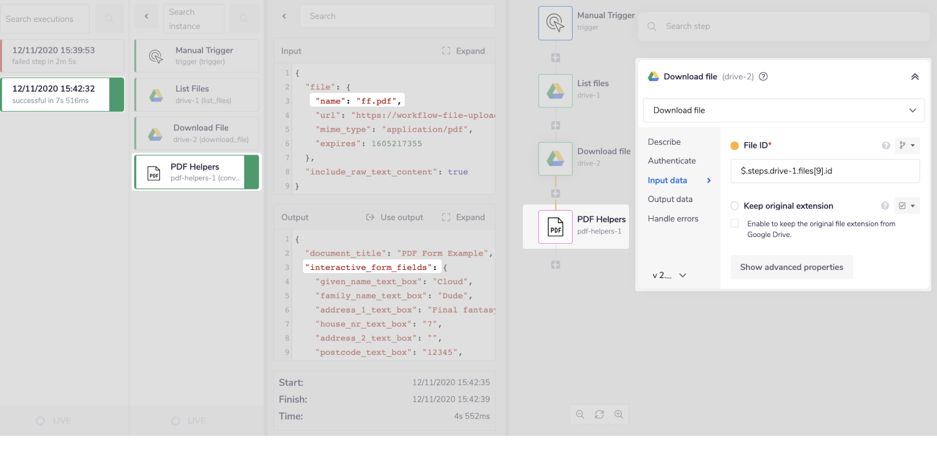Enable the keep original extension checkbox
Viewport: 937px width, 462px height.
735,224
